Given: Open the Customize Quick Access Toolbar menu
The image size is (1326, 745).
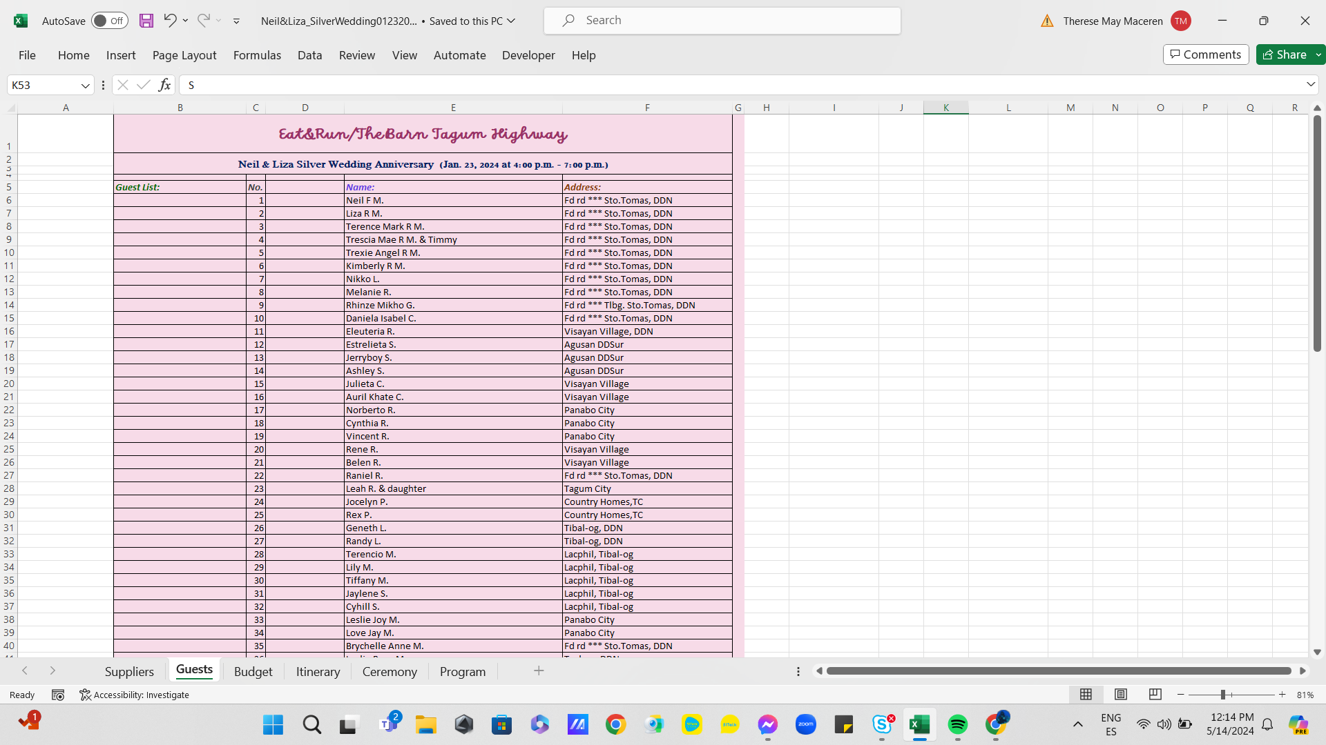Looking at the screenshot, I should (x=236, y=21).
